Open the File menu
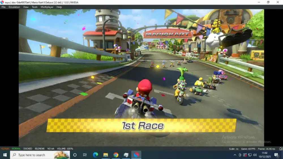Viewport: 283px width, 159px height. (x=3, y=7)
